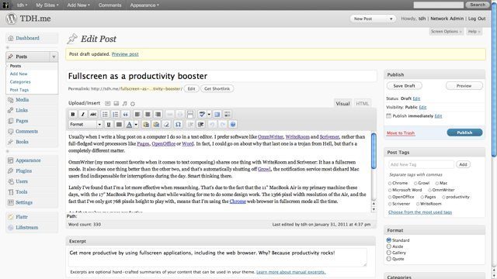Click Move to Trash link
This screenshot has width=497, height=279.
point(401,133)
